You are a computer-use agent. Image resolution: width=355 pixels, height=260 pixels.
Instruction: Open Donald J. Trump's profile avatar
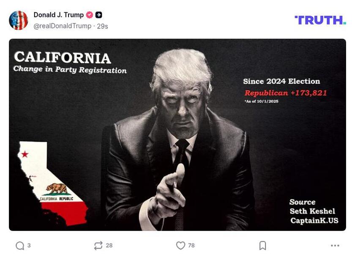[19, 19]
